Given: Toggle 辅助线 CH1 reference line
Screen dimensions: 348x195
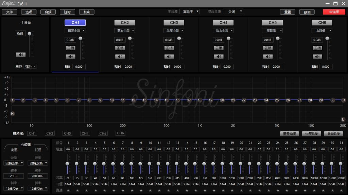Looking at the screenshot, I should point(32,133).
